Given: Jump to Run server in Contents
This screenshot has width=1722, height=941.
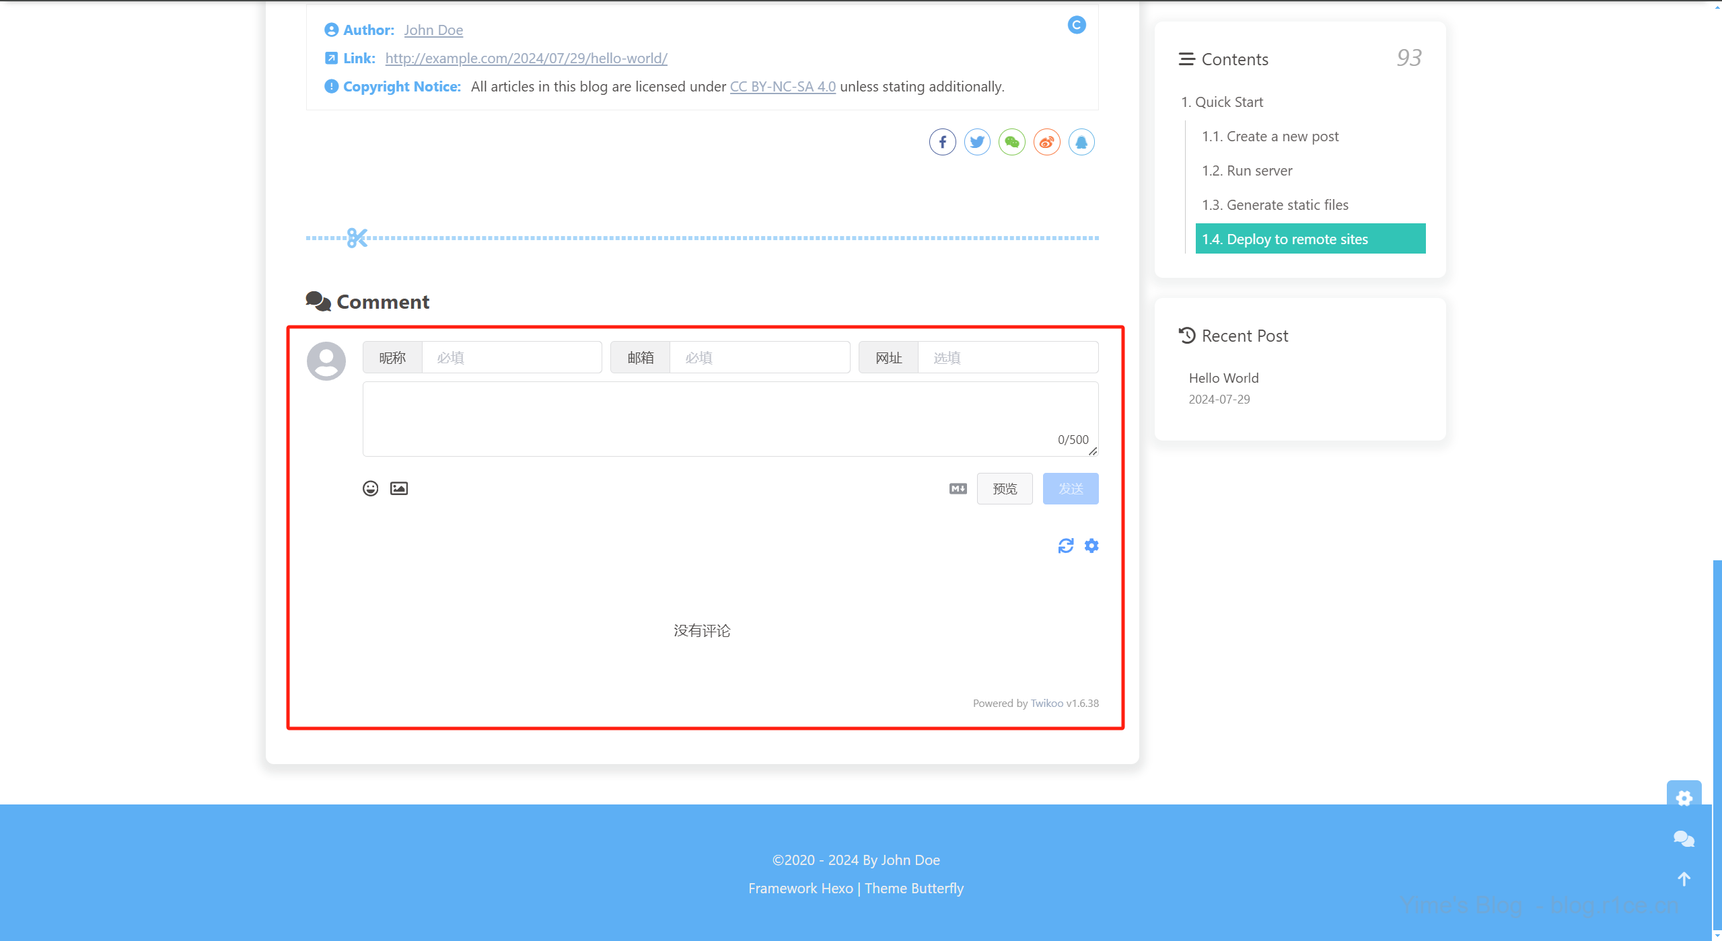Looking at the screenshot, I should pos(1247,171).
